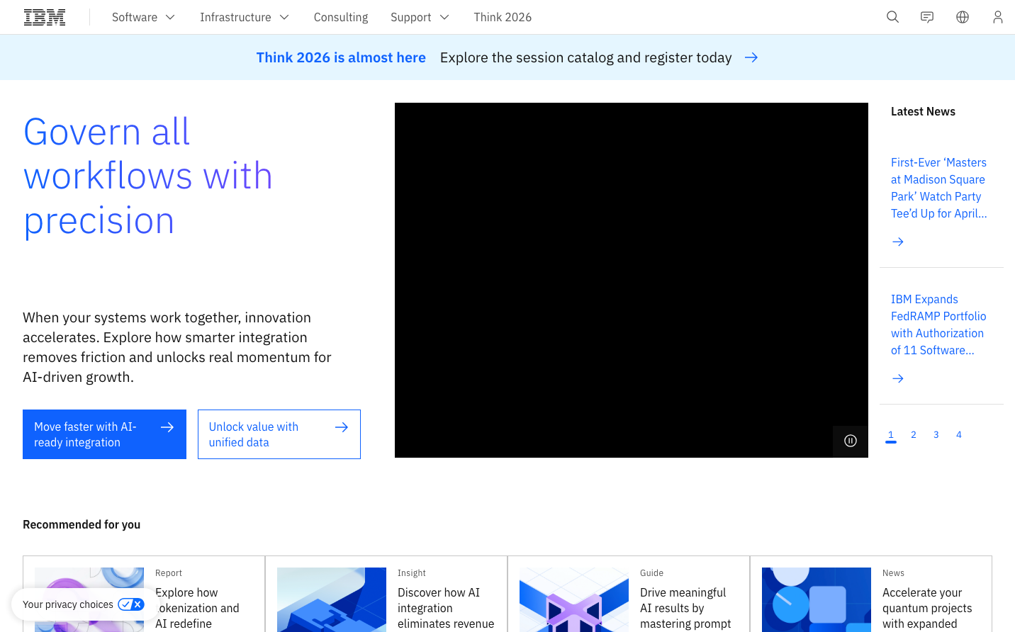This screenshot has height=632, width=1015.
Task: Go to the Consulting menu item
Action: pyautogui.click(x=341, y=17)
